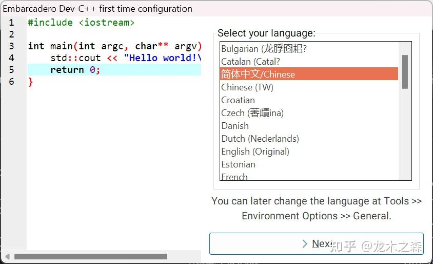Pick Dutch (Nederlands) language option

tap(309, 139)
